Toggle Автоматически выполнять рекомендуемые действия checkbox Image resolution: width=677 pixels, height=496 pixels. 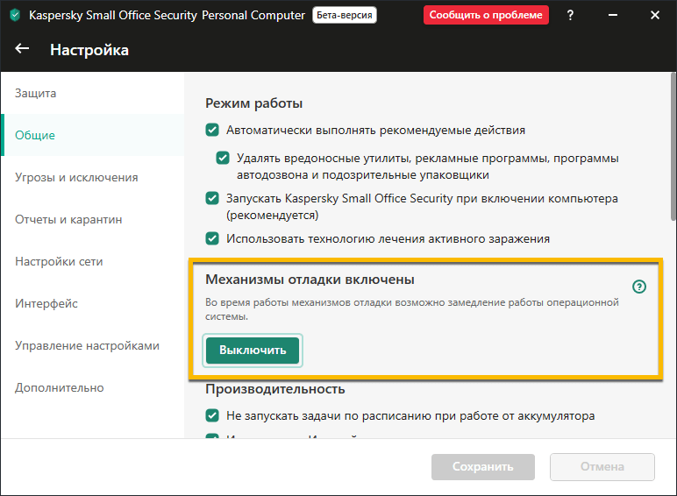212,130
